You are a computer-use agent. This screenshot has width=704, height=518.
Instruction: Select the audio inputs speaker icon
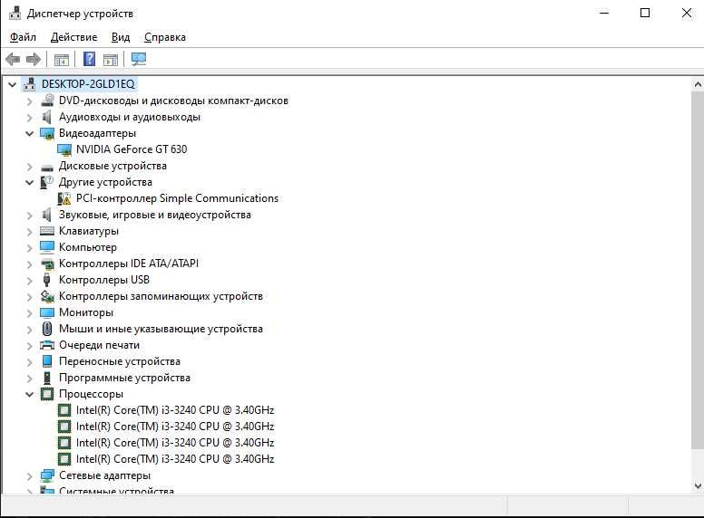point(46,117)
